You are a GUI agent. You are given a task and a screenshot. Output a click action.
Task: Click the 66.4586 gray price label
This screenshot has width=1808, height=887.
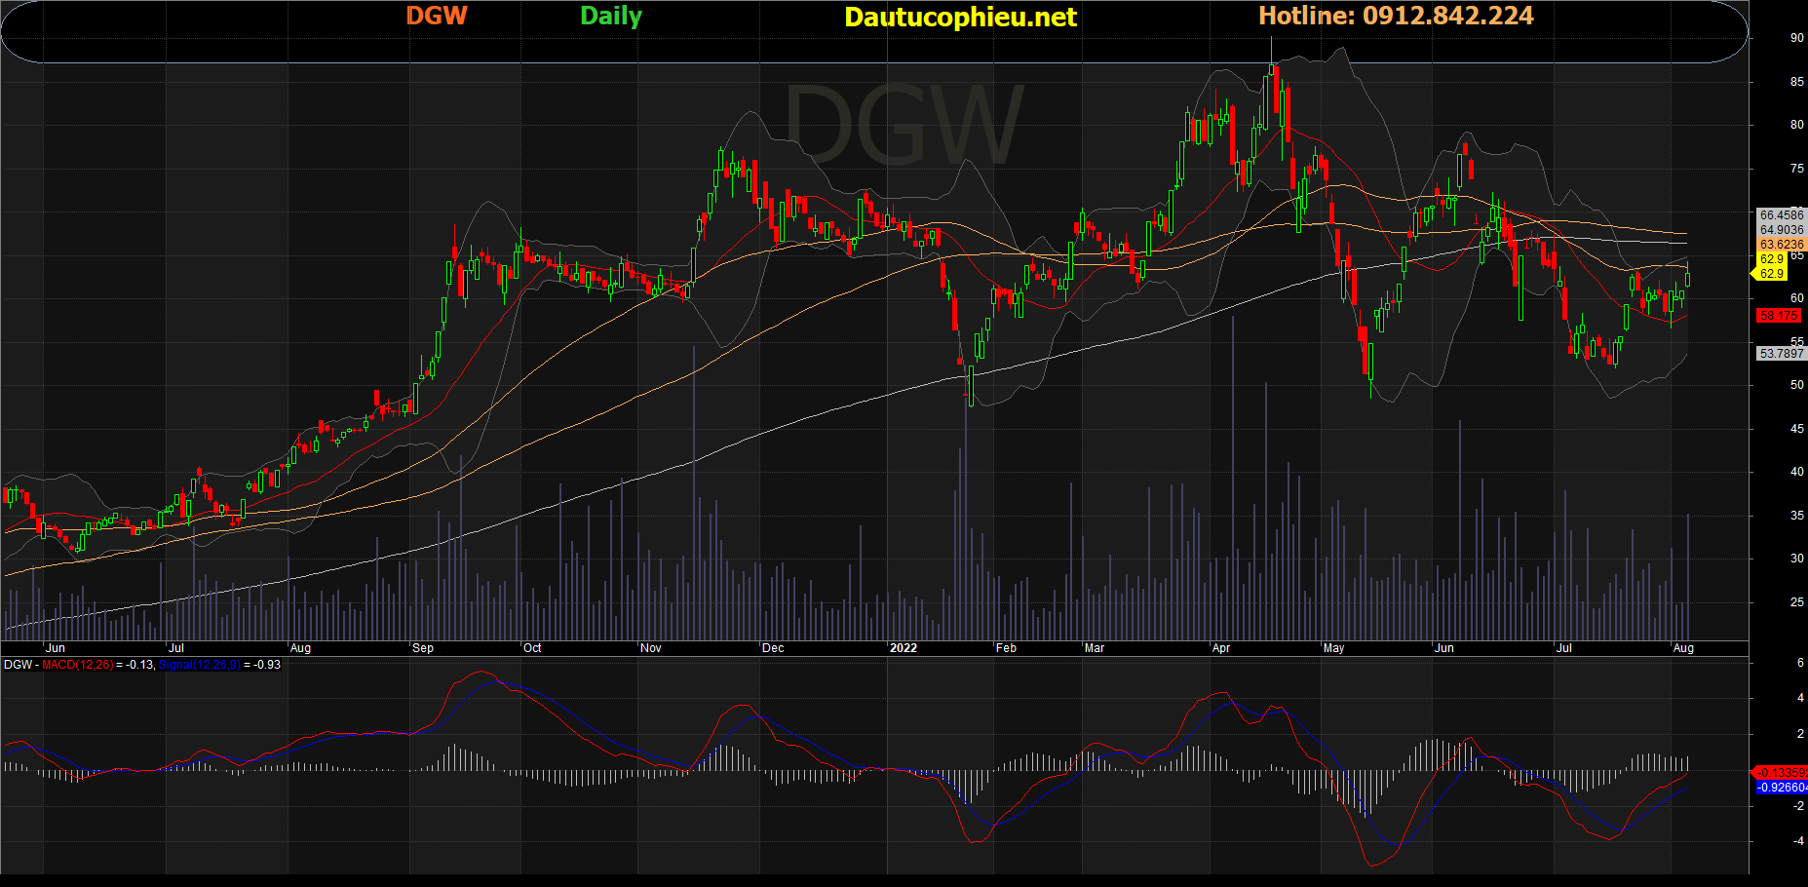click(x=1781, y=215)
